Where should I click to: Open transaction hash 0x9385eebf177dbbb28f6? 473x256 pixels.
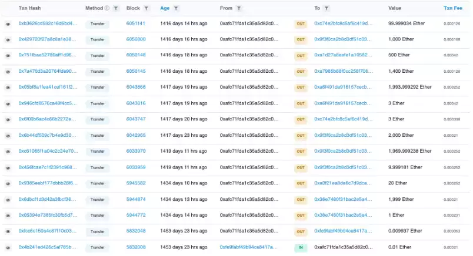(x=48, y=183)
